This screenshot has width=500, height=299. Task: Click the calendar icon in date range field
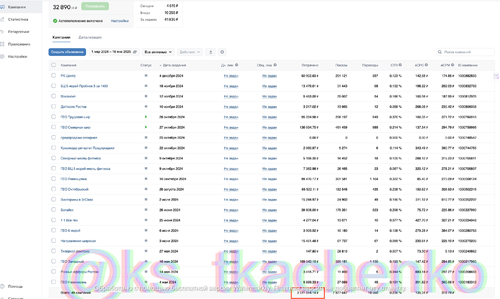[135, 52]
